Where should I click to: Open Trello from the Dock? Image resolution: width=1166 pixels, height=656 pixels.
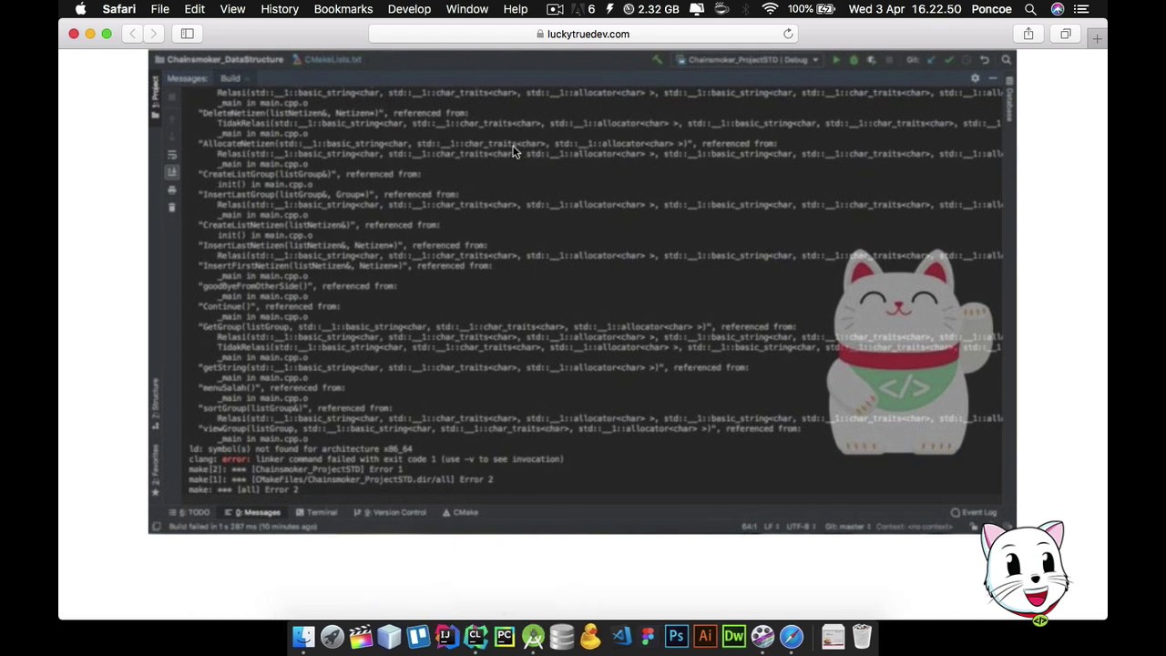[x=418, y=636]
